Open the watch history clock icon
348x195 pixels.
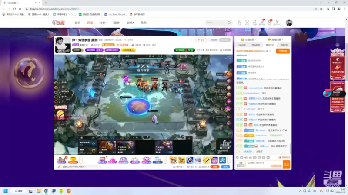tap(240, 22)
